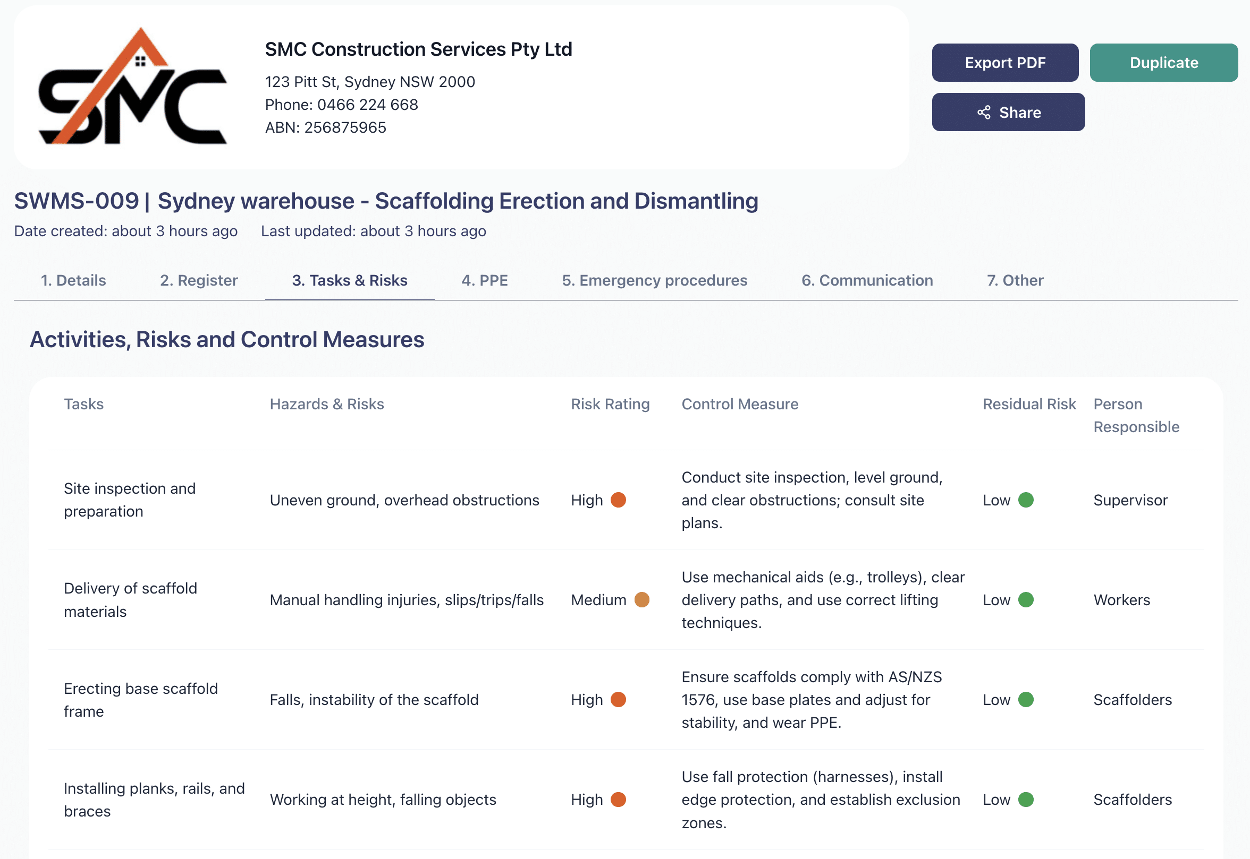Select the Delivery of scaffold materials task
Image resolution: width=1250 pixels, height=859 pixels.
coord(130,599)
